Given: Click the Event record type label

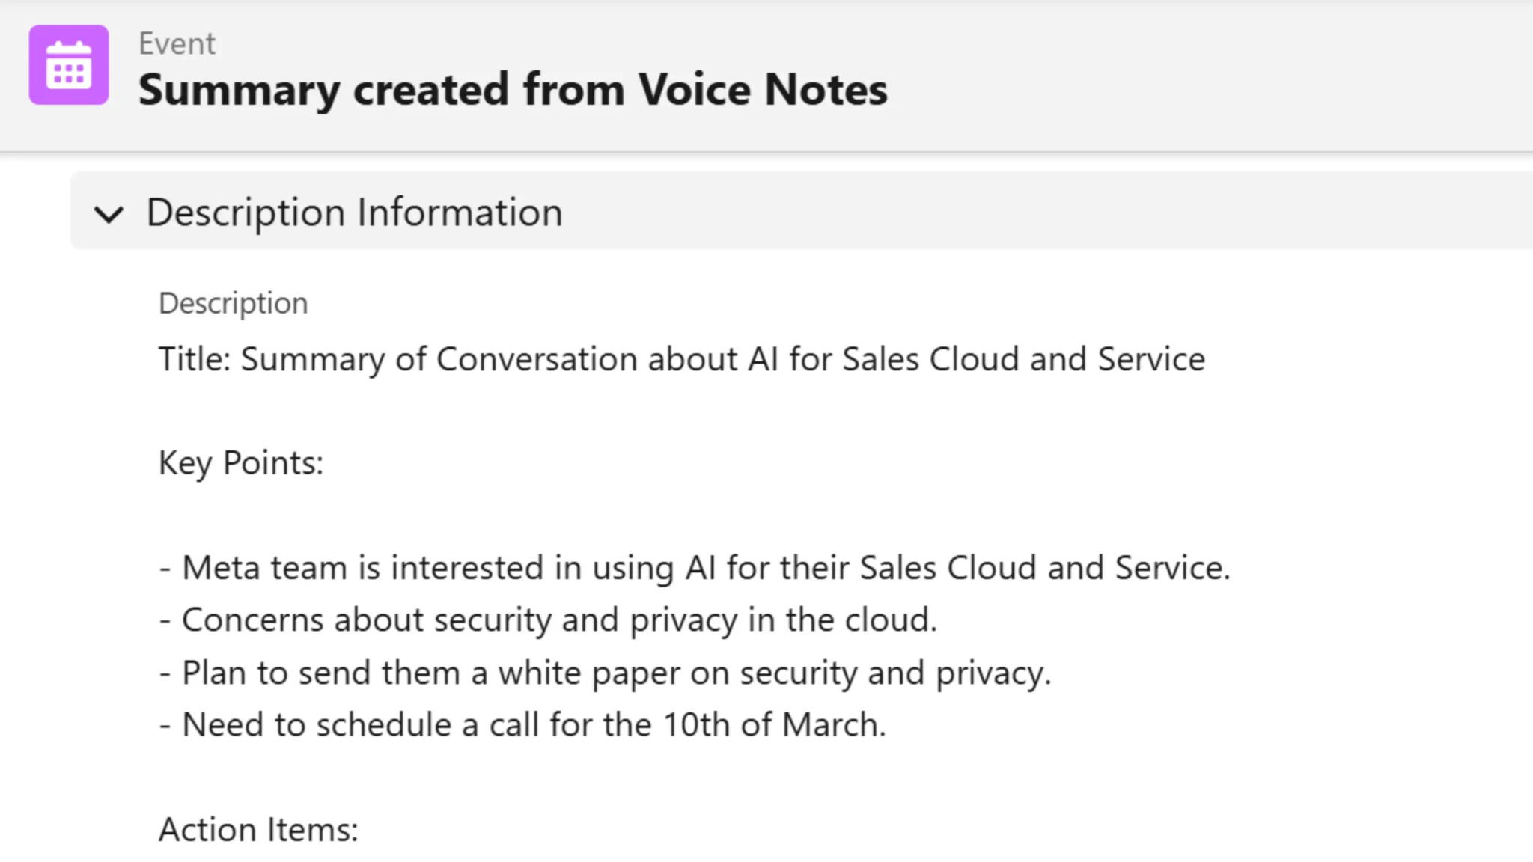Looking at the screenshot, I should (x=177, y=43).
